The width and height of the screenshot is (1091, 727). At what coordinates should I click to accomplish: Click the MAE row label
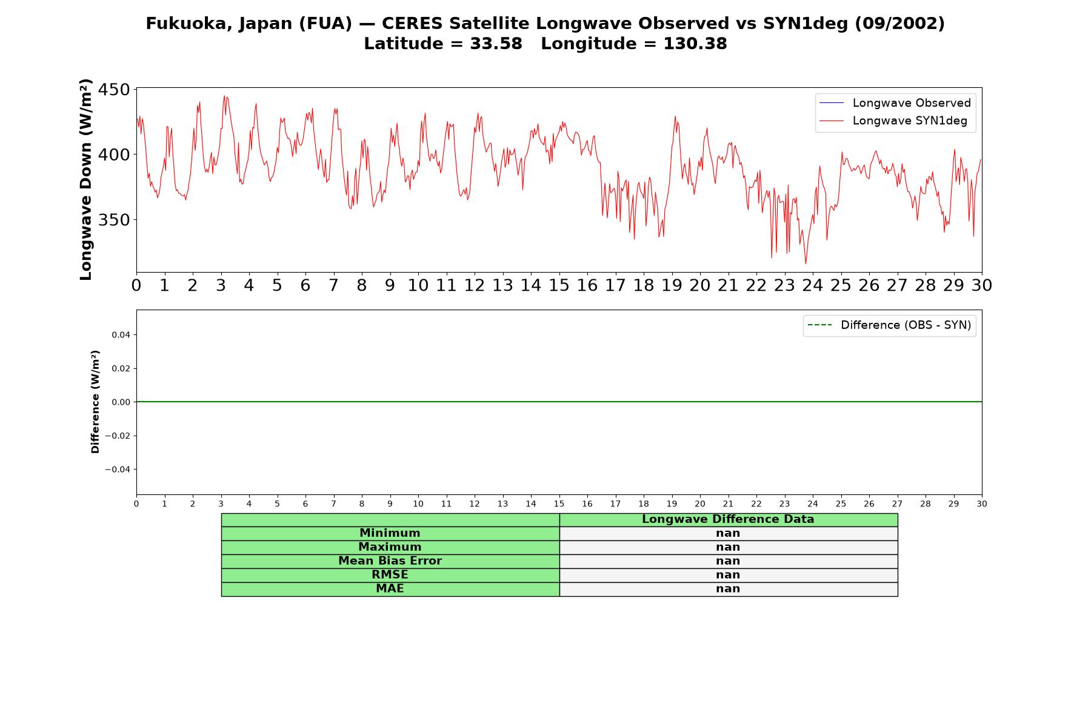click(390, 589)
